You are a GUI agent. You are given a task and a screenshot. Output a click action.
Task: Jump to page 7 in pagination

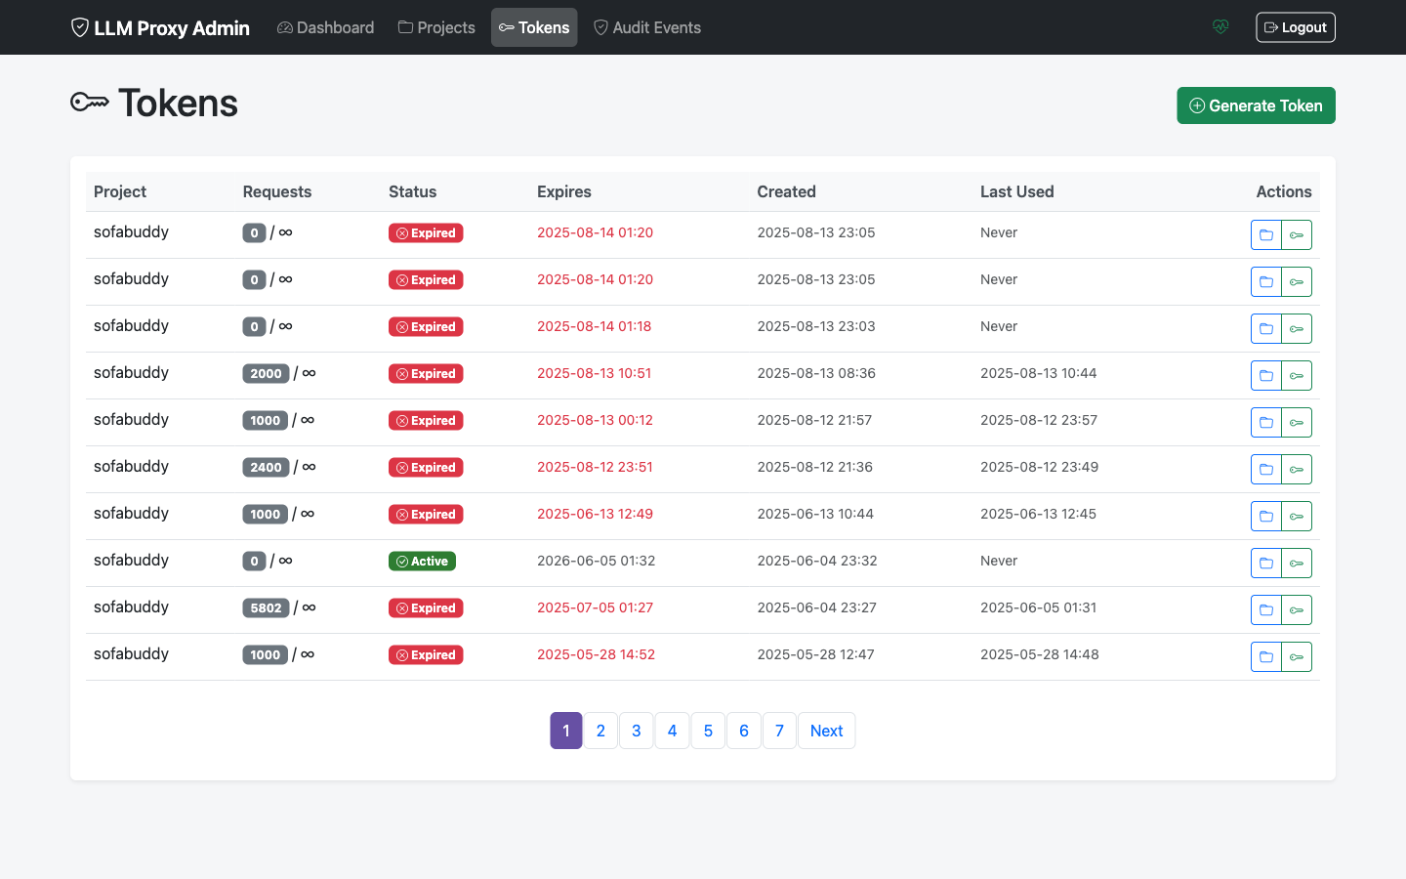pyautogui.click(x=779, y=731)
